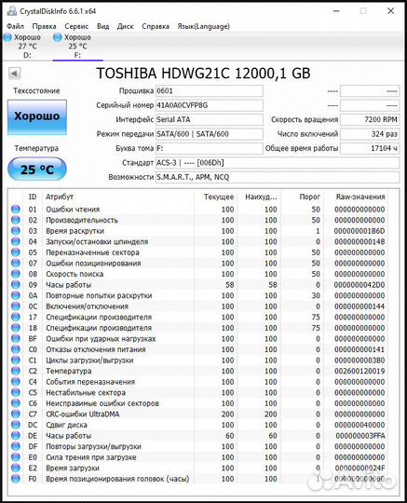Click raw value 000000003FFA
Screen dimensions: 407x503
pos(360,436)
